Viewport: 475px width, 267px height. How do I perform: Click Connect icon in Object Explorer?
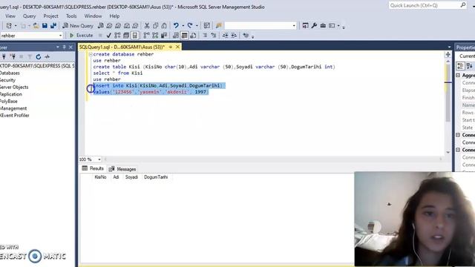point(4,56)
